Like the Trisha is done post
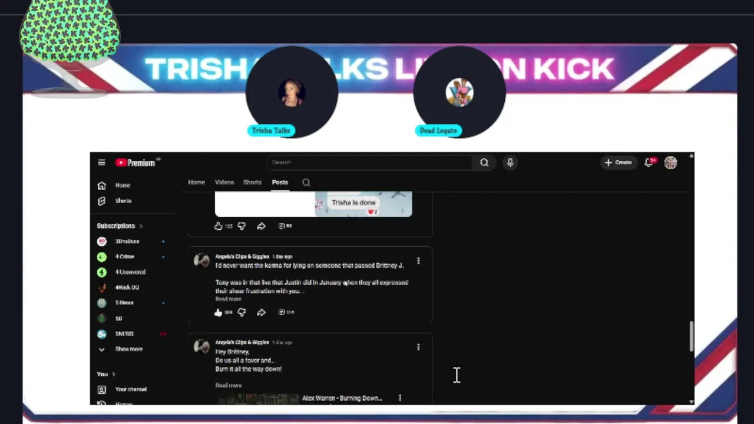Viewport: 754px width, 424px height. tap(219, 226)
